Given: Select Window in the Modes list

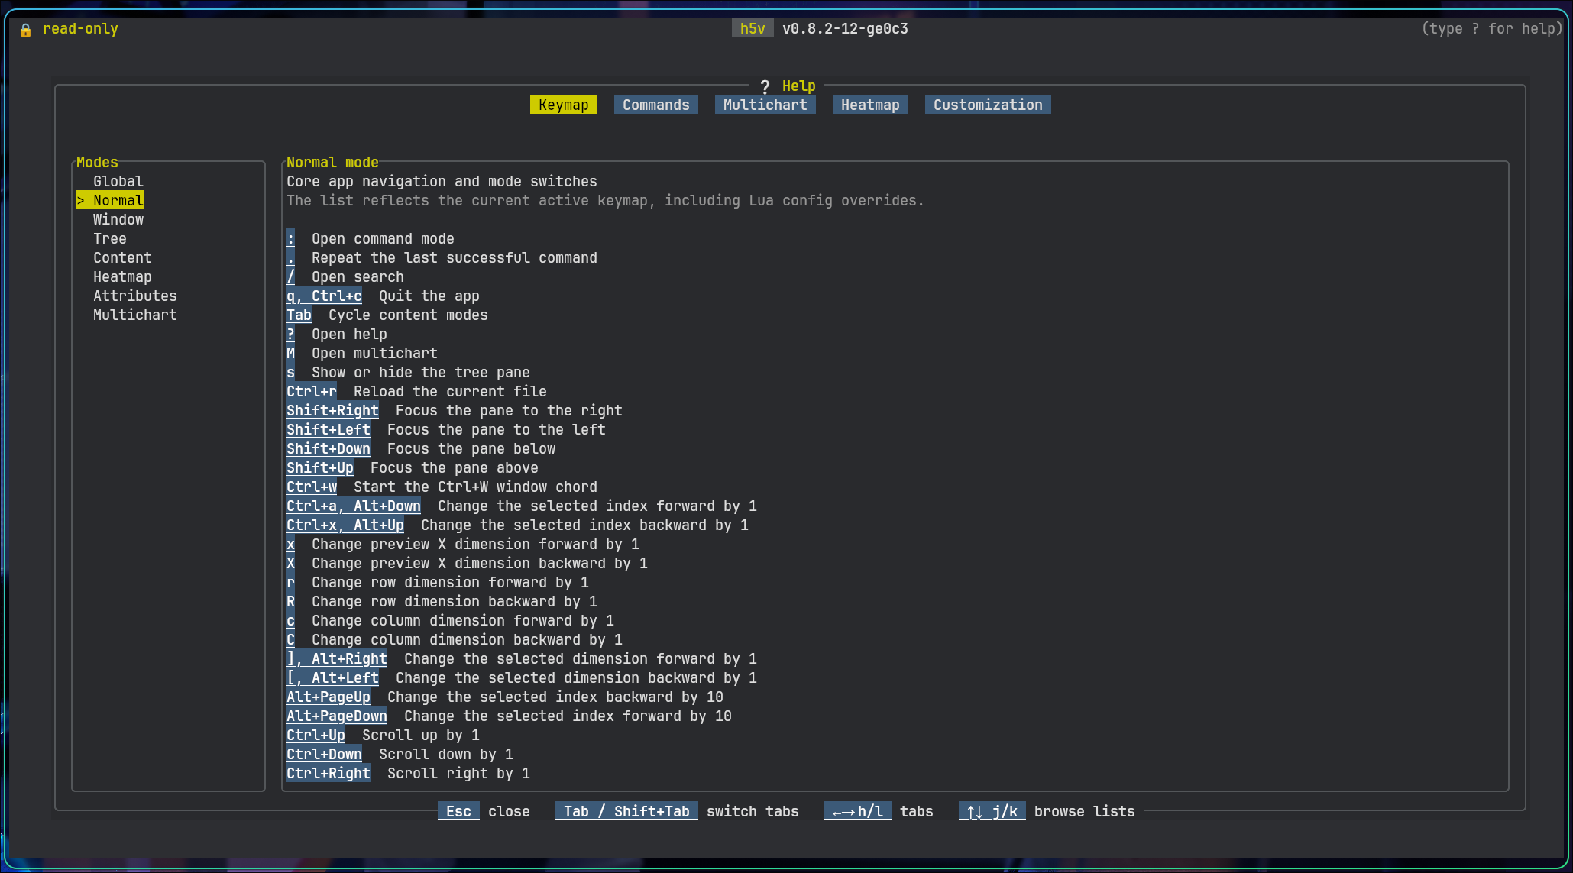Looking at the screenshot, I should (x=118, y=220).
